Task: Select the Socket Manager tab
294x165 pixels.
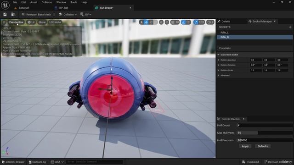Action: [x=262, y=22]
